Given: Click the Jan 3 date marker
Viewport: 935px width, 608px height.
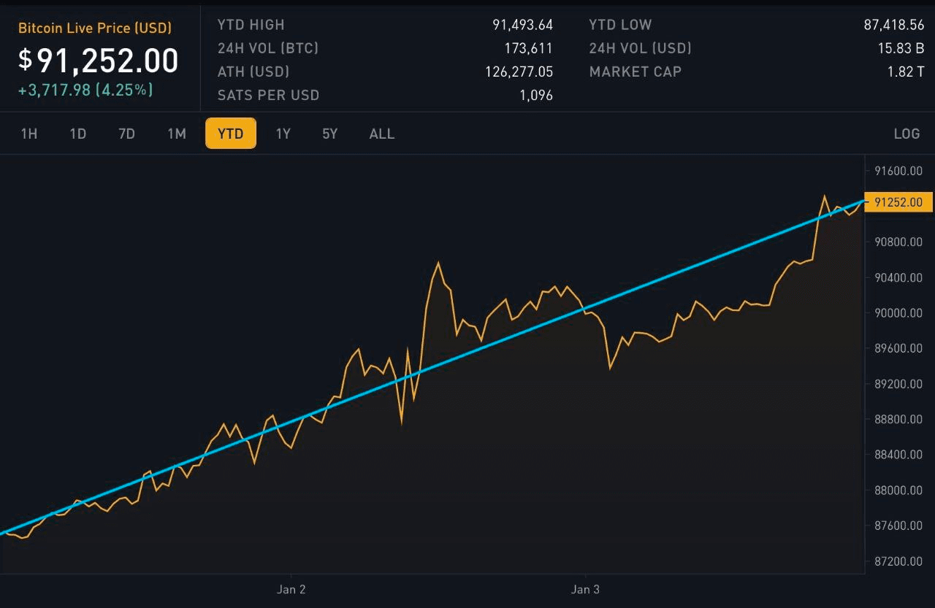Looking at the screenshot, I should [x=585, y=589].
